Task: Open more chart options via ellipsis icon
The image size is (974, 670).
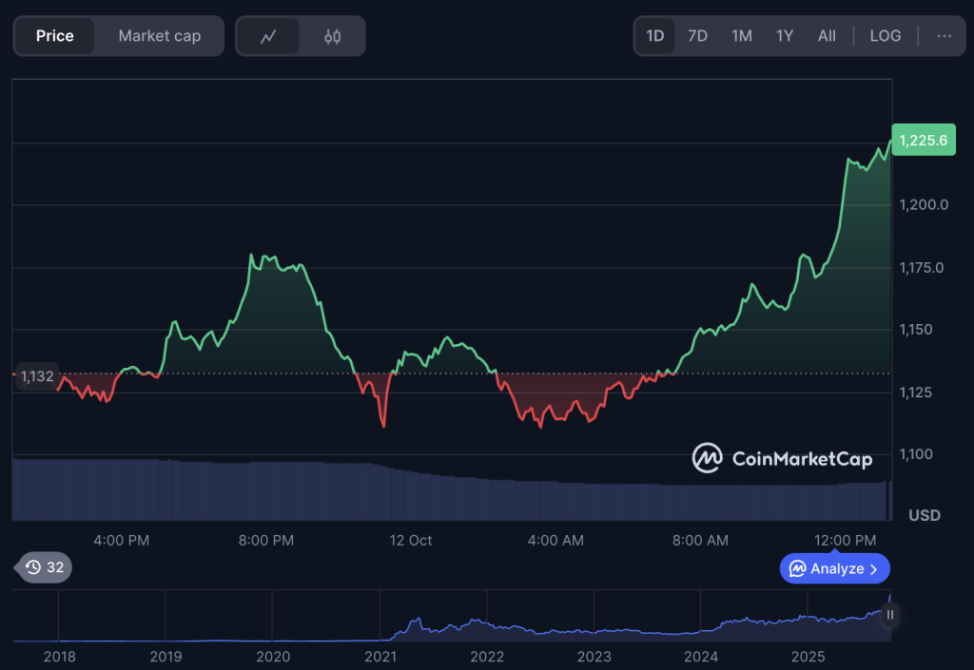Action: click(x=945, y=35)
